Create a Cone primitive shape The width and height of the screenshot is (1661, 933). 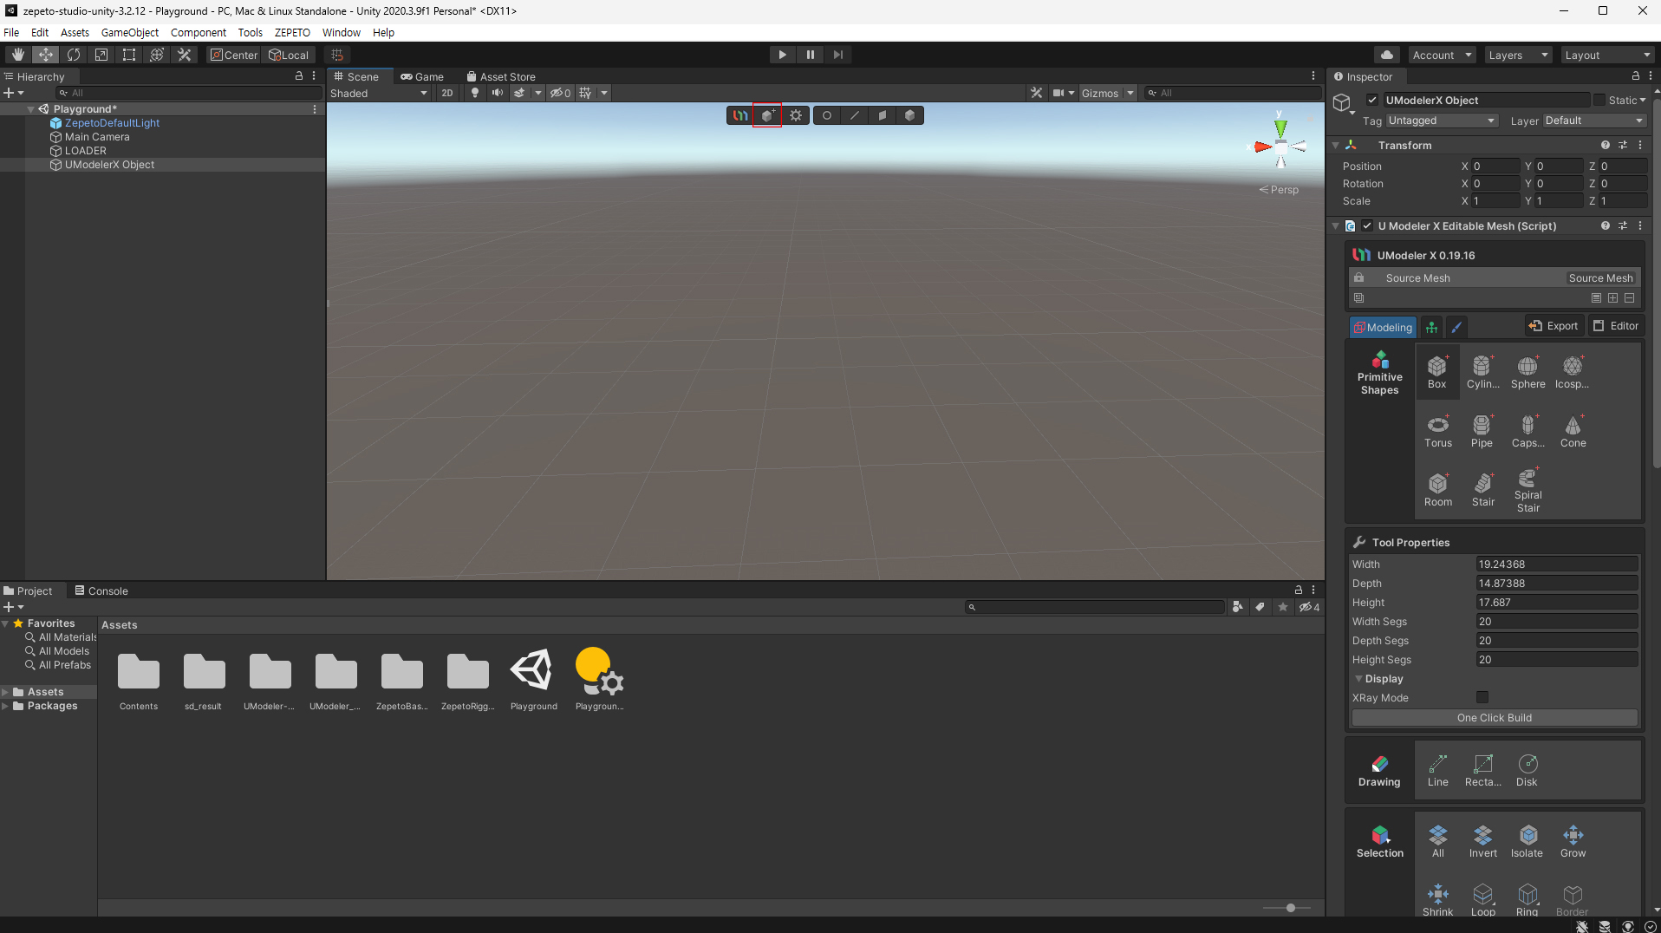point(1573,431)
